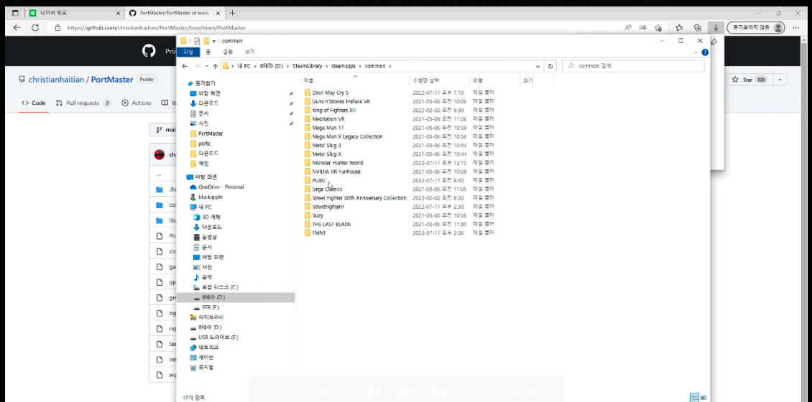The image size is (812, 402).
Task: Open the 보기 ribbon tab
Action: pyautogui.click(x=250, y=52)
